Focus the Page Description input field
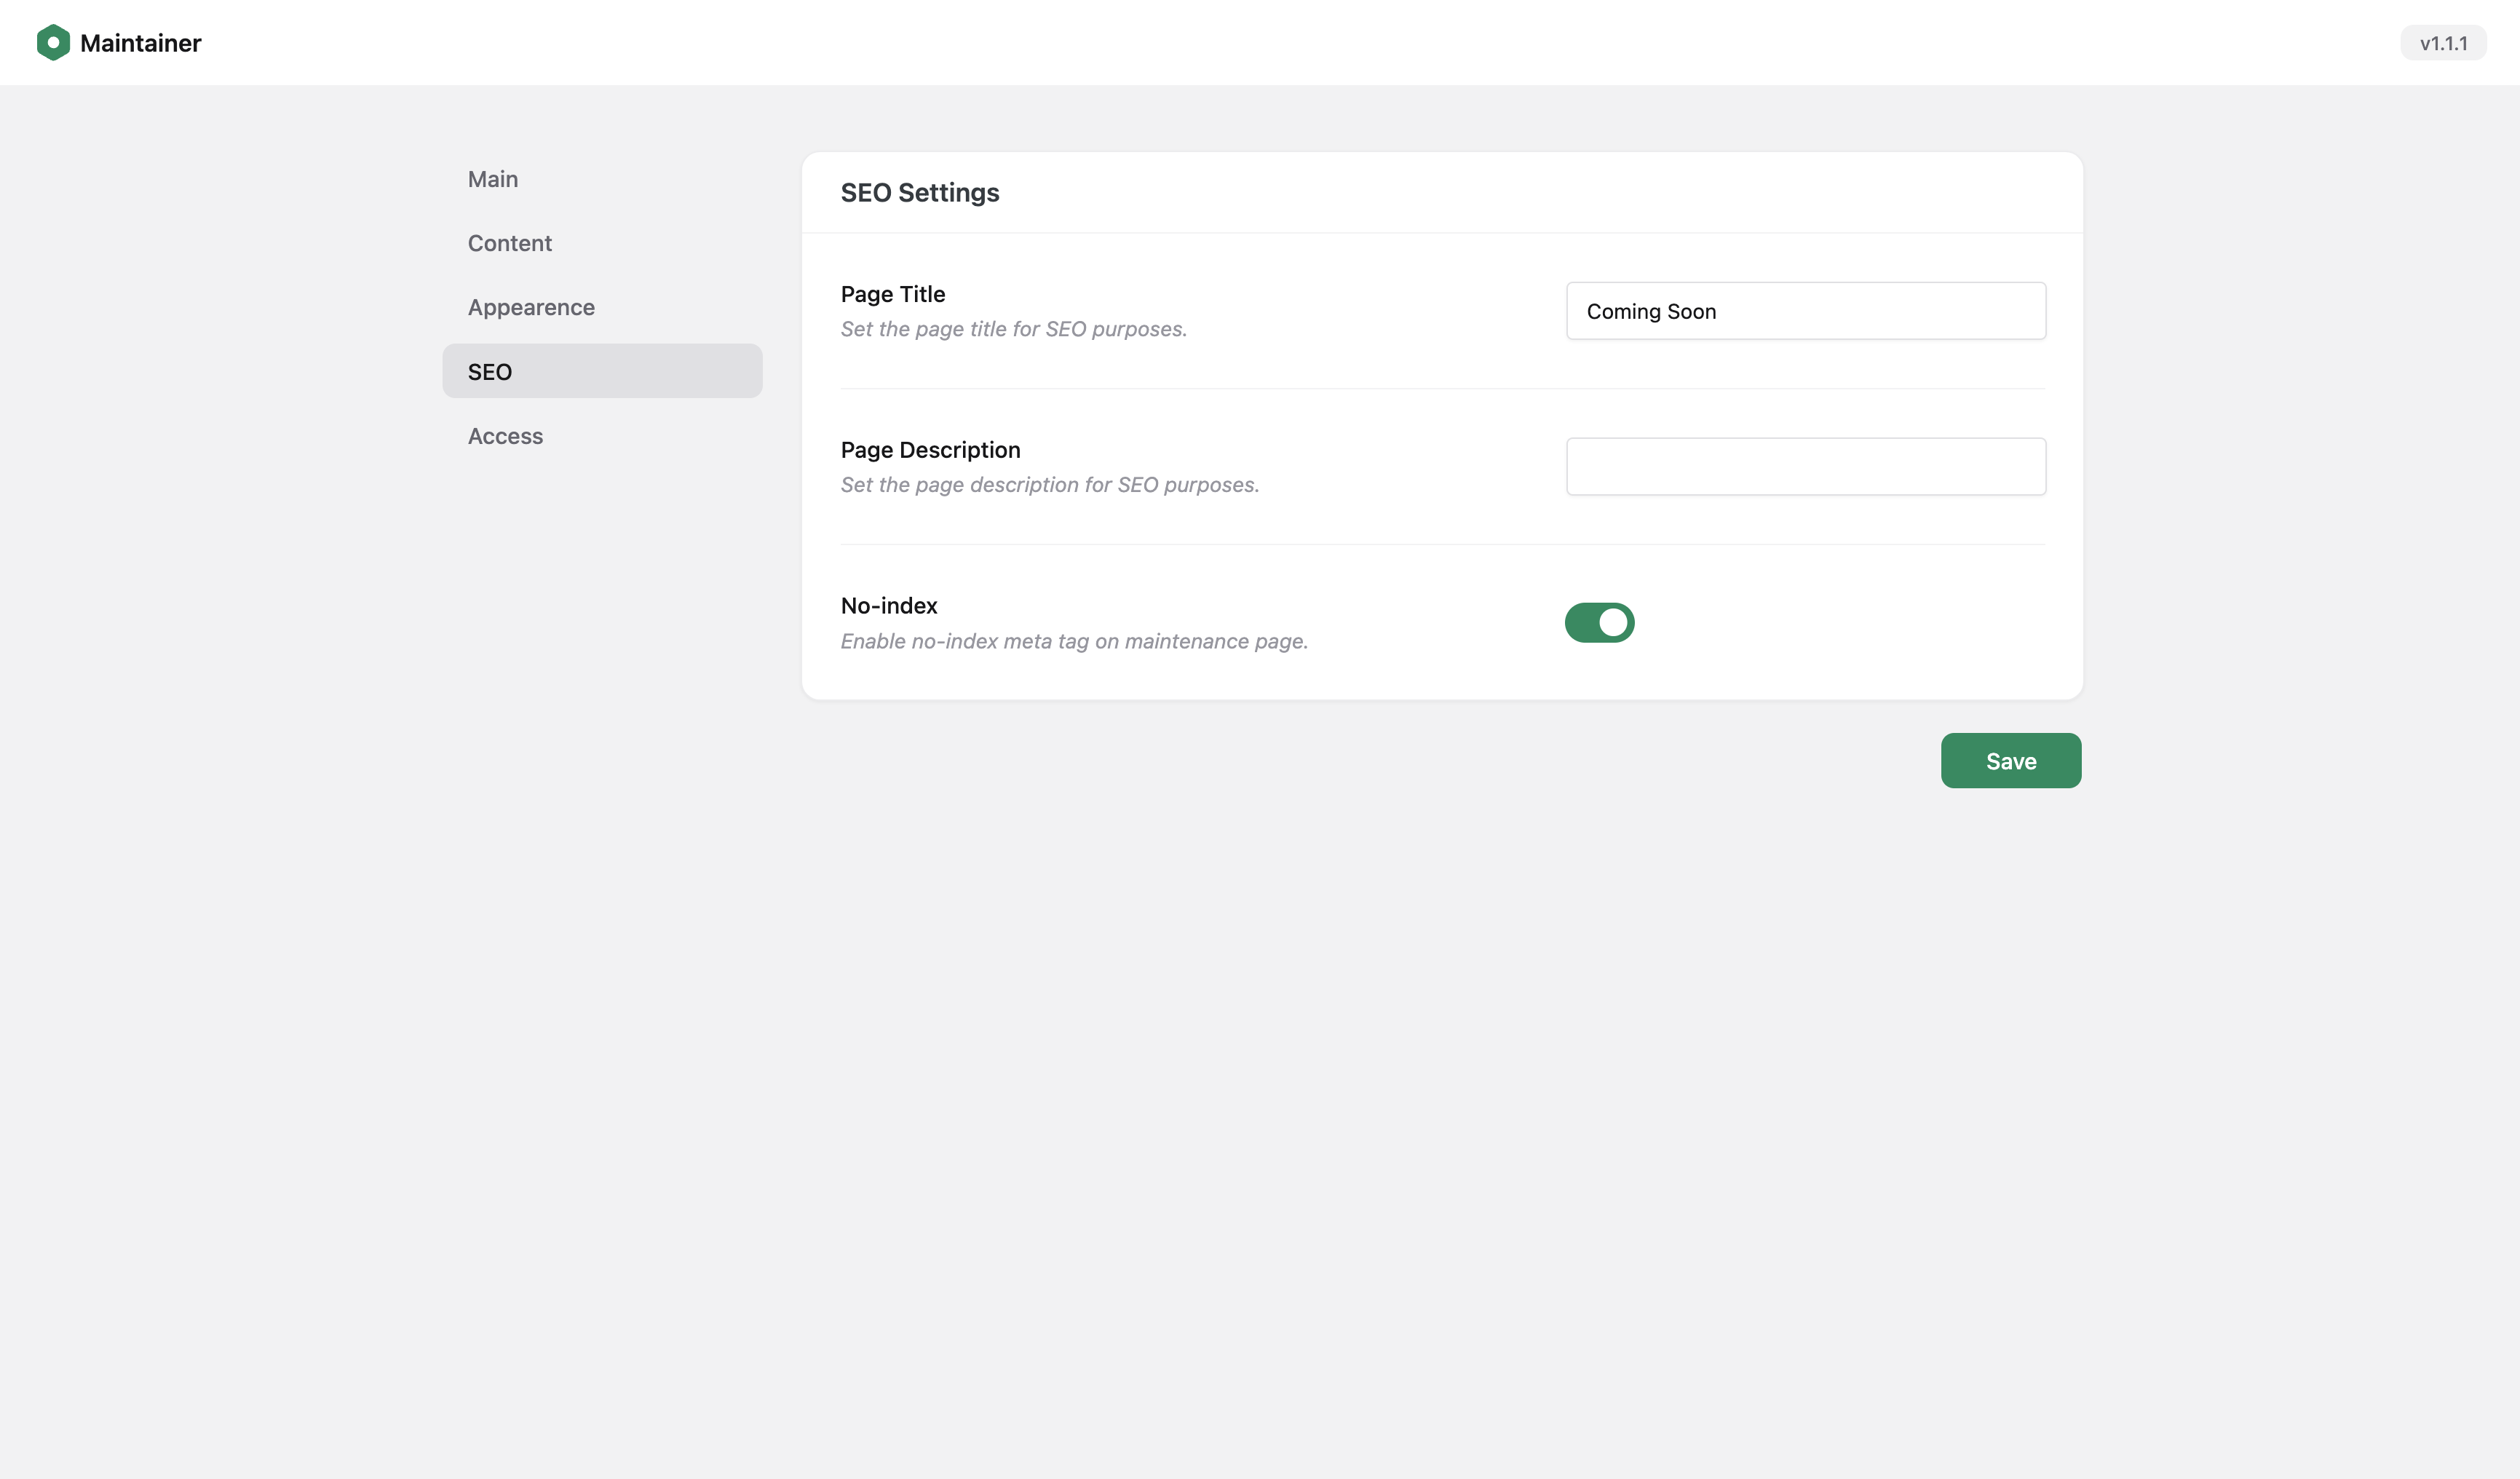This screenshot has width=2520, height=1479. pyautogui.click(x=1805, y=466)
